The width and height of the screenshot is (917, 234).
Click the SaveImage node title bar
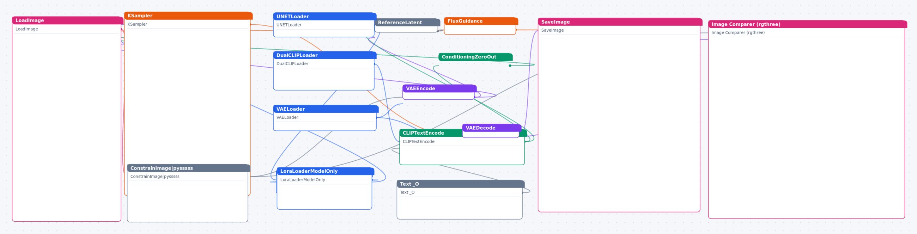pos(620,22)
